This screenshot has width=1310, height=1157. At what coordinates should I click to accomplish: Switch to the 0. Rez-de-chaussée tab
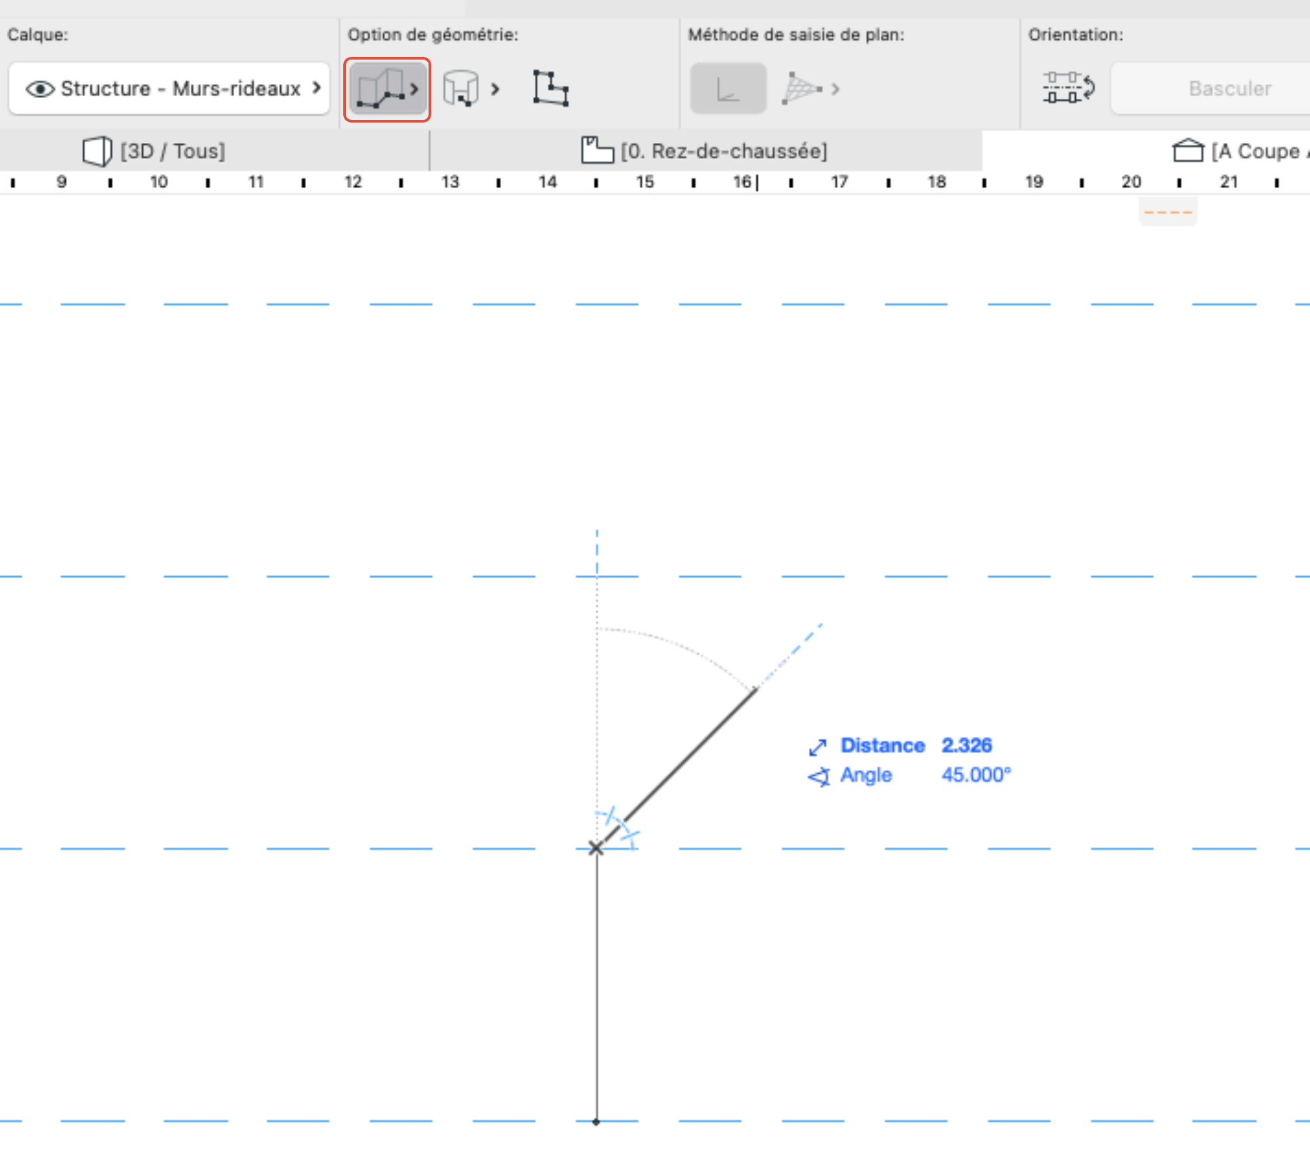click(705, 150)
